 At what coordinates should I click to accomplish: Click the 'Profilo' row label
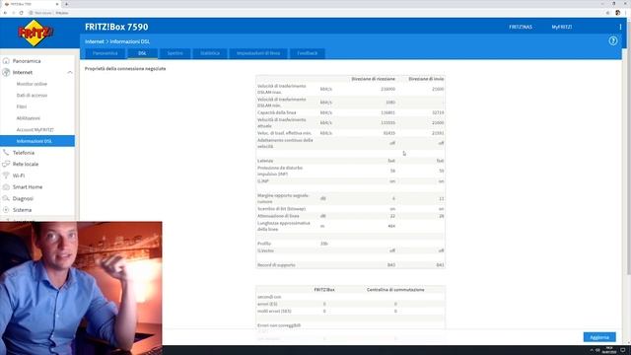(x=264, y=244)
